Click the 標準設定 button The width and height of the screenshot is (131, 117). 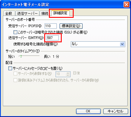71,26
